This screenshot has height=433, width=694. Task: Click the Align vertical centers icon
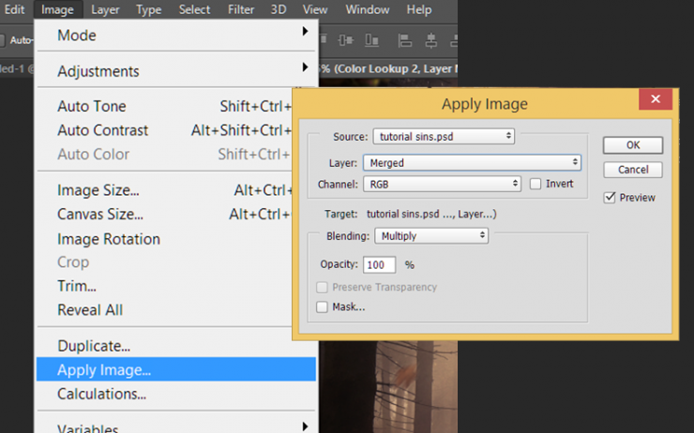[346, 40]
